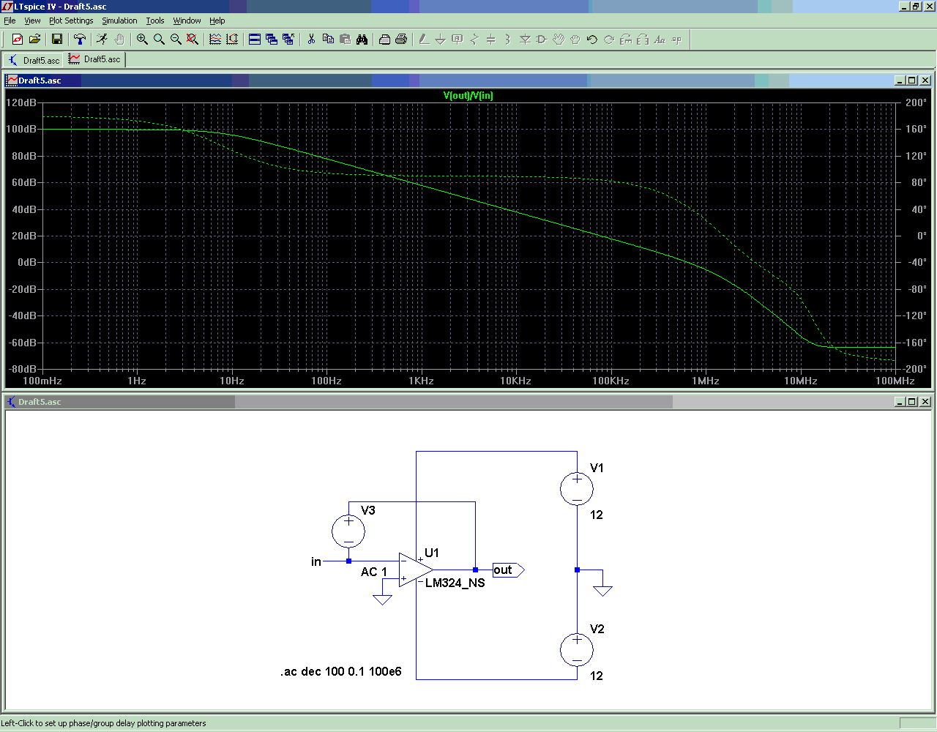Zoom to fit using the crossed-out magnifier icon

pos(193,40)
